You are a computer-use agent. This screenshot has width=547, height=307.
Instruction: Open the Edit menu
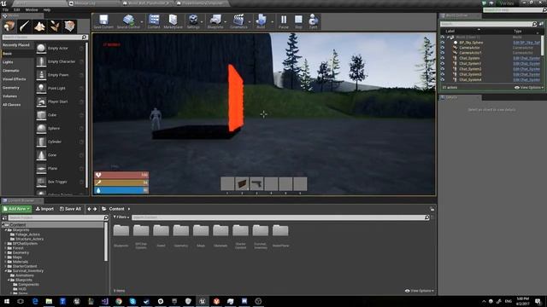(x=16, y=9)
